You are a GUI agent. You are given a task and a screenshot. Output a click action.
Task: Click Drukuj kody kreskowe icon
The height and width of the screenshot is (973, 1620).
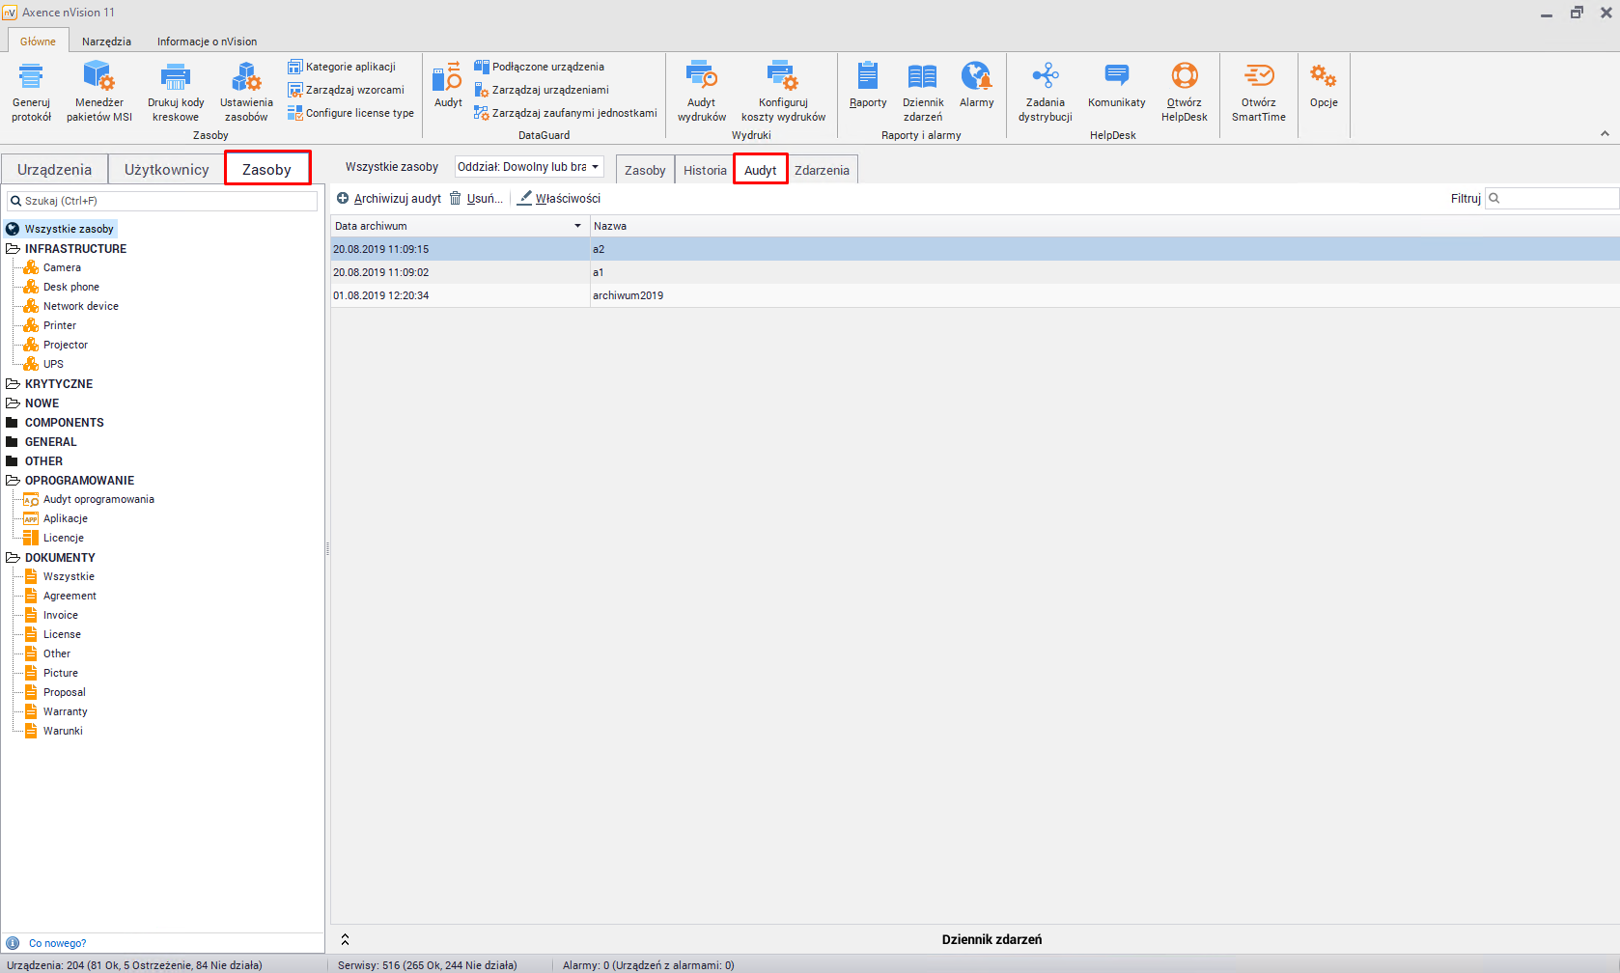tap(175, 77)
